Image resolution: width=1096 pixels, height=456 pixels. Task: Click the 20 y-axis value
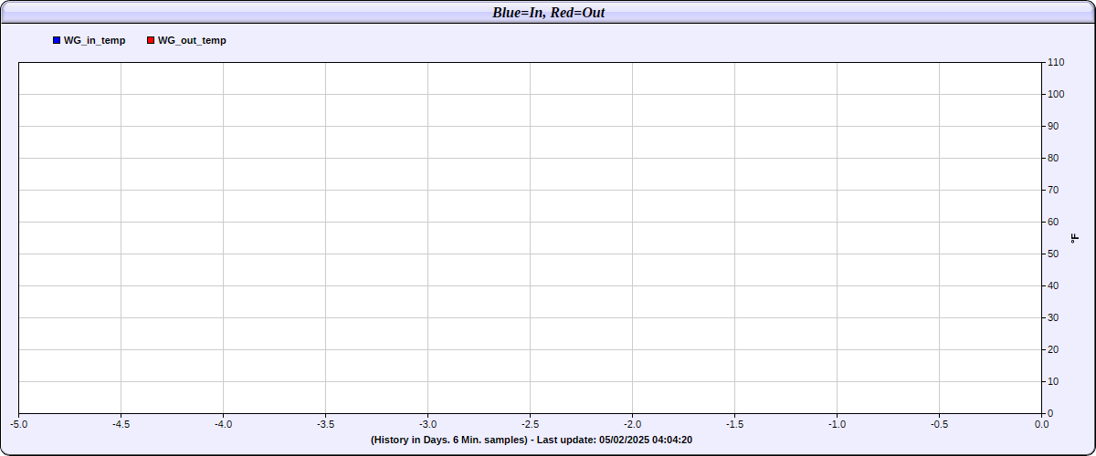[x=1053, y=349]
